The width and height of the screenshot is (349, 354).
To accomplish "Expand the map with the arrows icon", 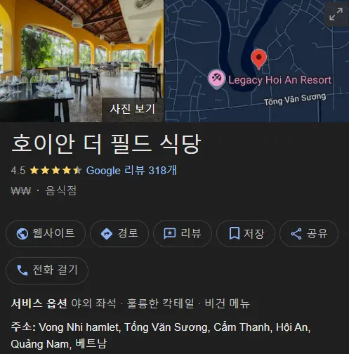I will point(336,14).
